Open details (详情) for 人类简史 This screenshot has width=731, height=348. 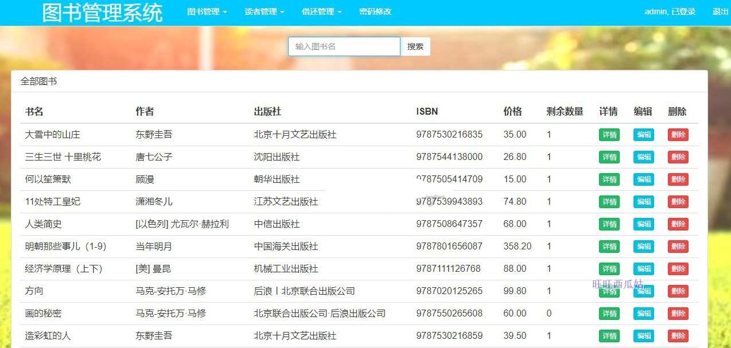(609, 224)
